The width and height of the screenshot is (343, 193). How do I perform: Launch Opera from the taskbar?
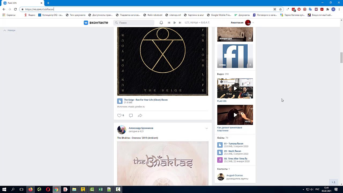(x=48, y=190)
